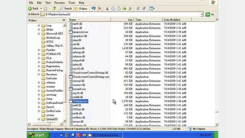The height and width of the screenshot is (138, 245).
Task: Click the user32.dll file icon
Action: (71, 69)
